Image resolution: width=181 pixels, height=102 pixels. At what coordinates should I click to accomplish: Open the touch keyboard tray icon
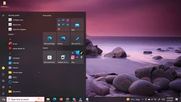(x=163, y=99)
